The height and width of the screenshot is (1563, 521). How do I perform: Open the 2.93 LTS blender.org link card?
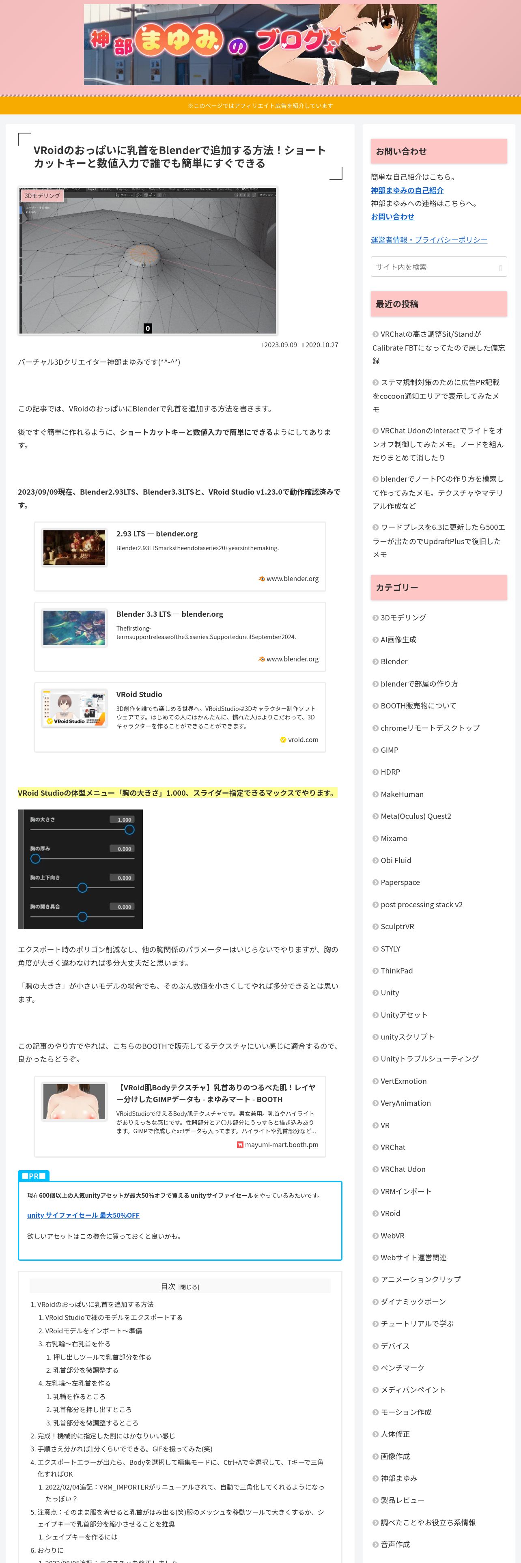180,556
